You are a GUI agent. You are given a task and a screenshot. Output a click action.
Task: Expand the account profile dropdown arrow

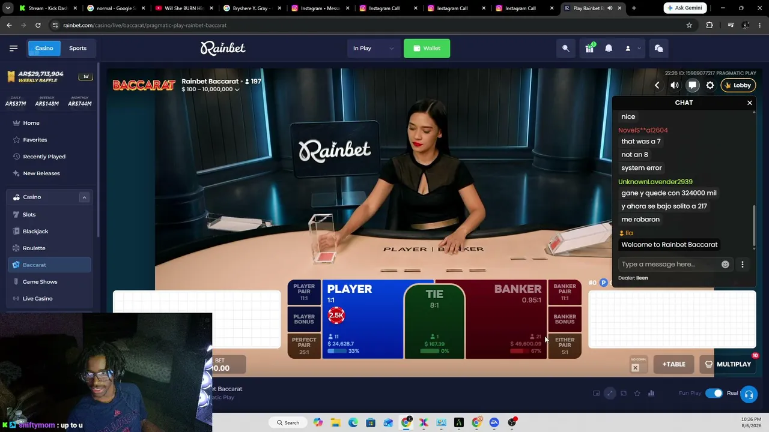(x=639, y=48)
